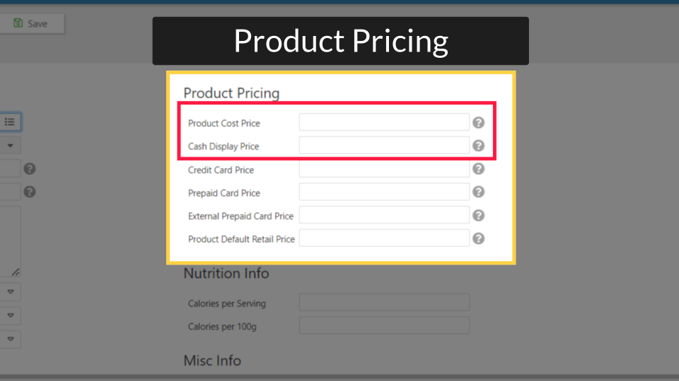This screenshot has width=679, height=381.
Task: Click the Save button
Action: [x=32, y=24]
